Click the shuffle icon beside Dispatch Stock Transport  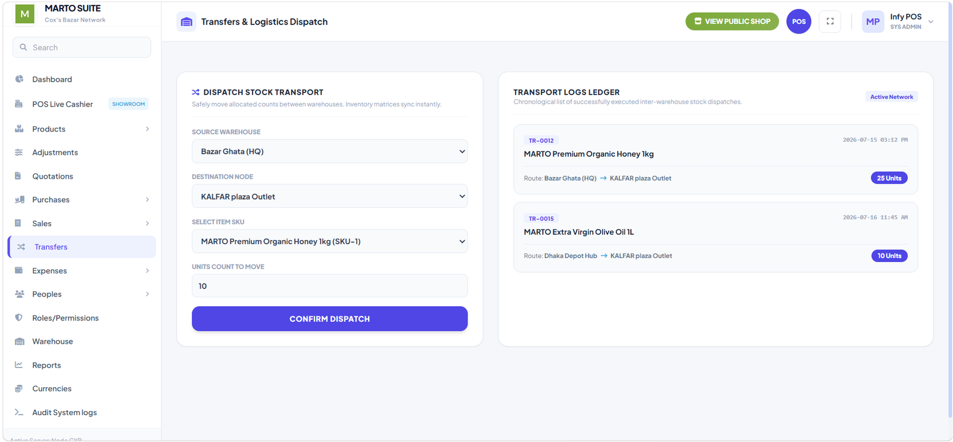(x=195, y=92)
